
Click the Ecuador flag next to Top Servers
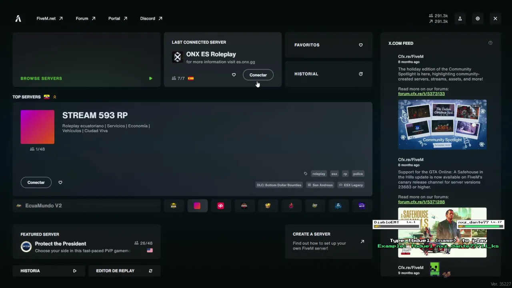click(47, 97)
